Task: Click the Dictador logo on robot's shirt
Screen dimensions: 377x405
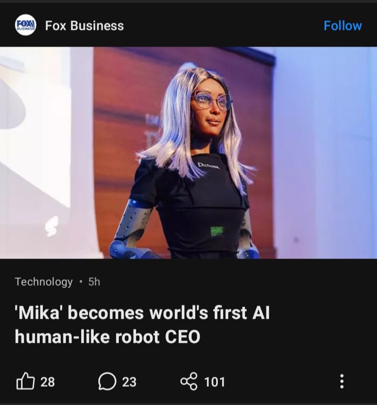Action: tap(208, 166)
